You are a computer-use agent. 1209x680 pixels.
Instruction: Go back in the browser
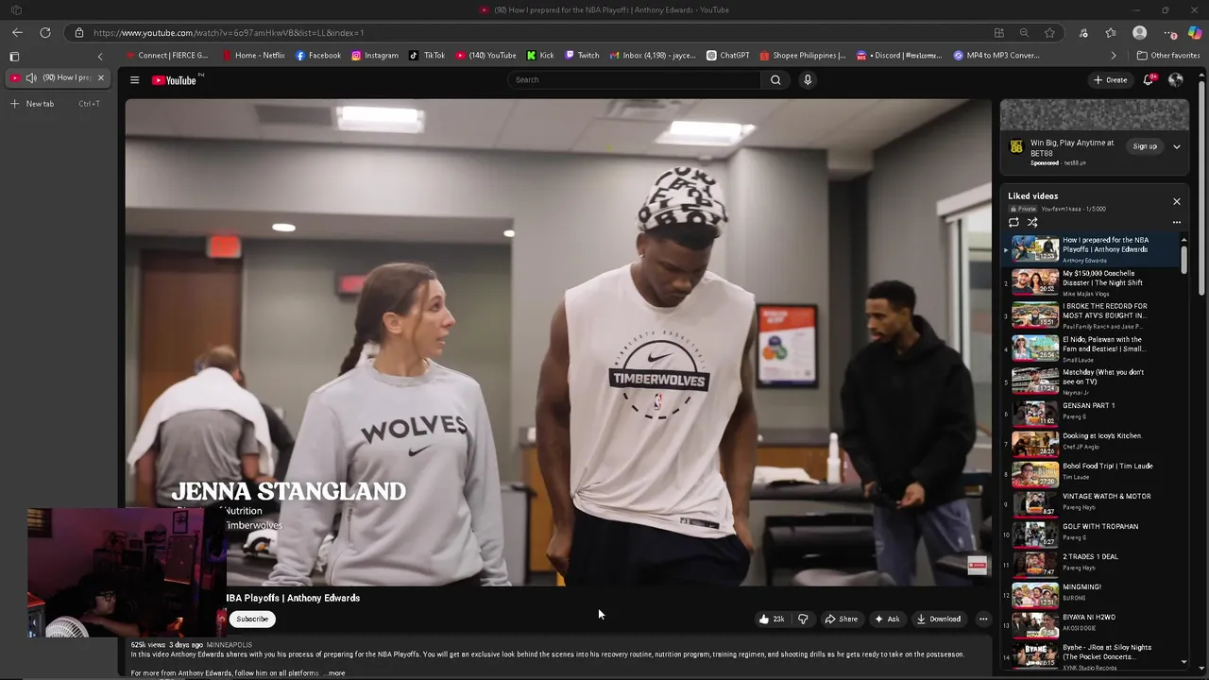click(17, 33)
